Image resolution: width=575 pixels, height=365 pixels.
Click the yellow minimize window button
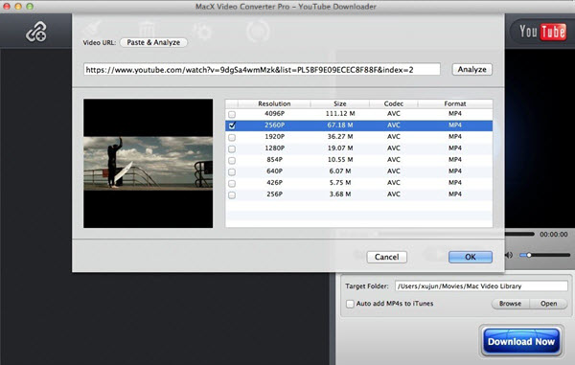coord(18,7)
